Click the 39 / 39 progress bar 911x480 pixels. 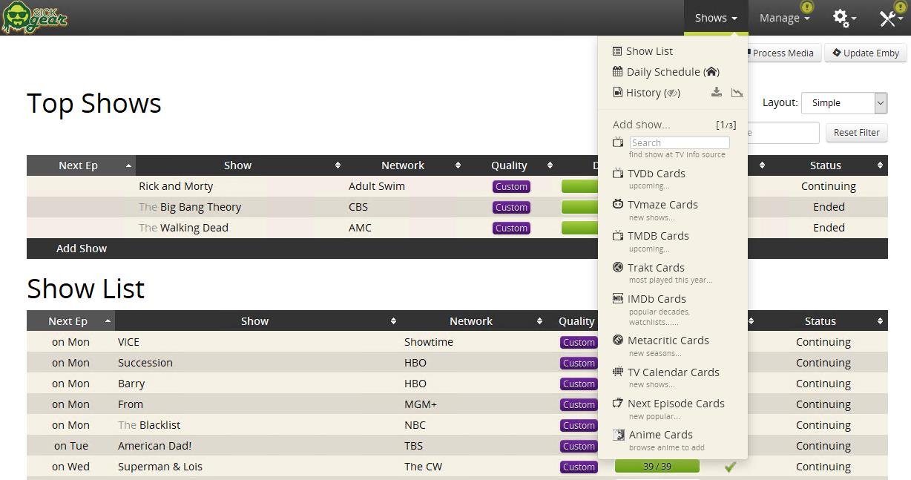pyautogui.click(x=657, y=467)
